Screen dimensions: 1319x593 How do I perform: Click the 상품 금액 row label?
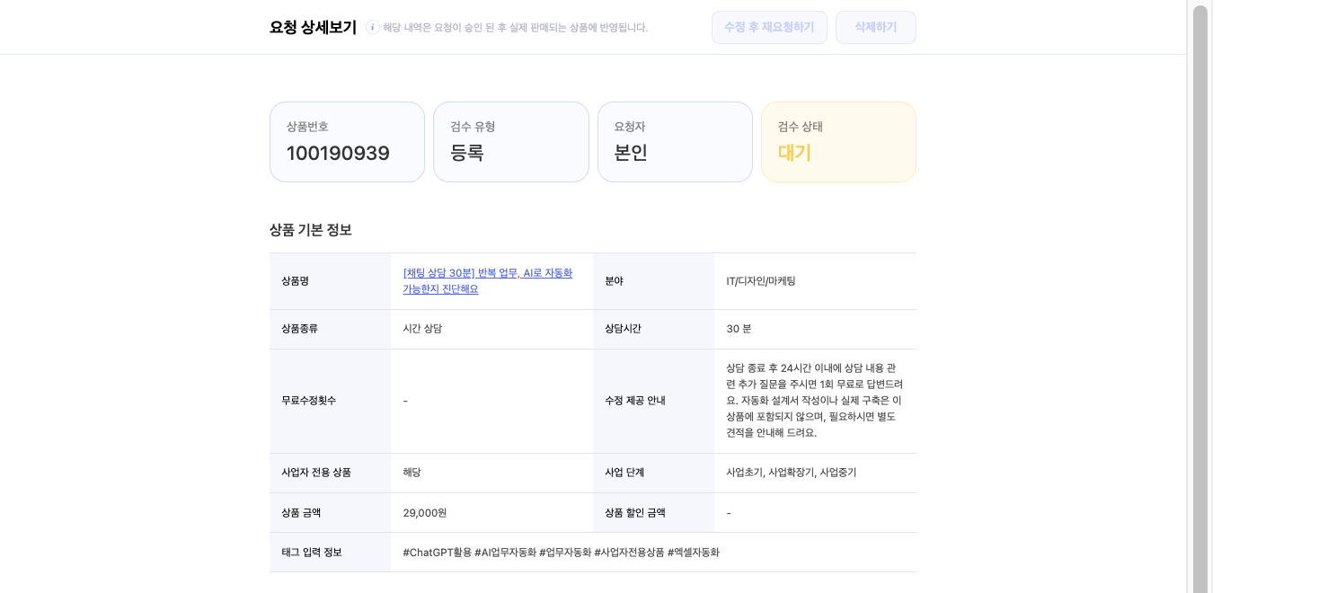[x=301, y=513]
